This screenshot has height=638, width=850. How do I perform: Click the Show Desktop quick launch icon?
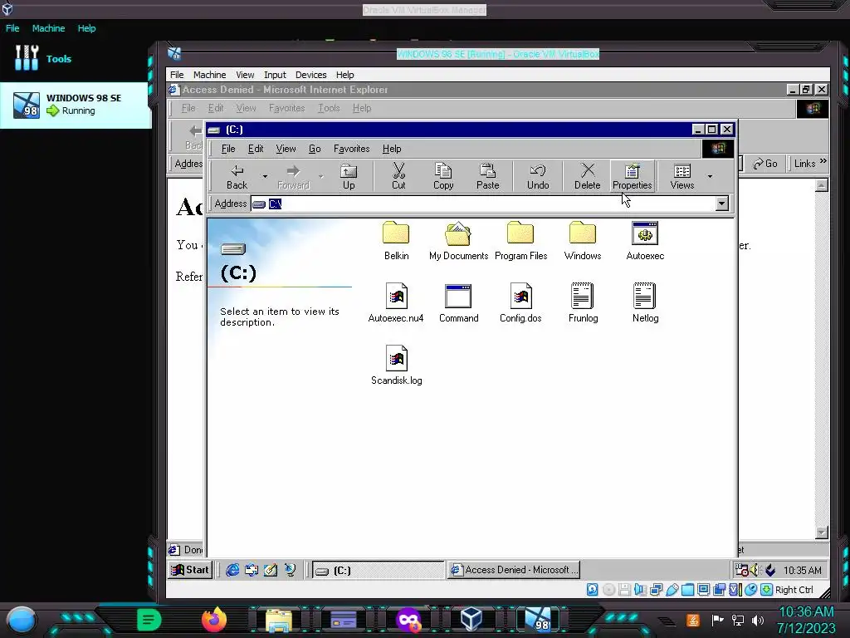click(271, 570)
